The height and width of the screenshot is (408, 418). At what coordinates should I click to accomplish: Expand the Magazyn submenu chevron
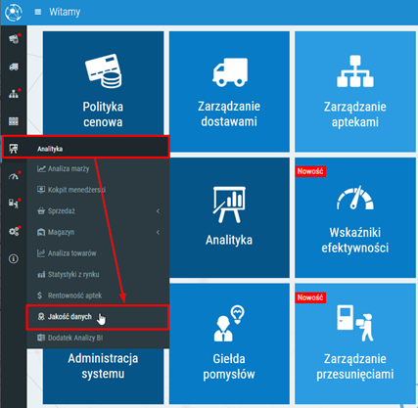[x=158, y=232]
